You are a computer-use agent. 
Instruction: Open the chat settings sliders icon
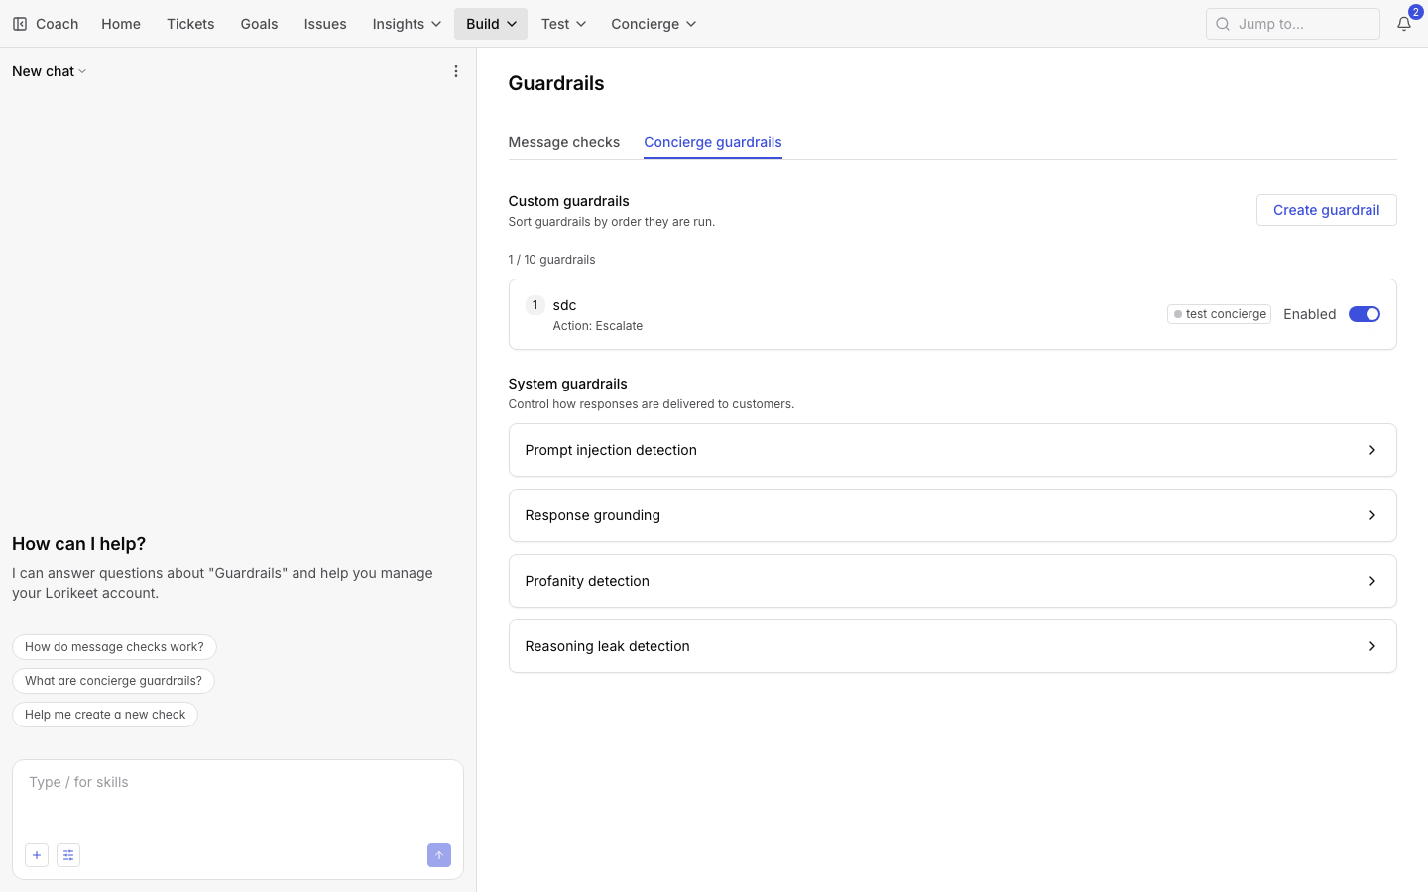(x=68, y=855)
